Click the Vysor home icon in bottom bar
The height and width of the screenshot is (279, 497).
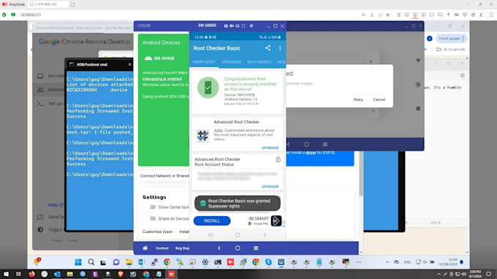(x=145, y=248)
